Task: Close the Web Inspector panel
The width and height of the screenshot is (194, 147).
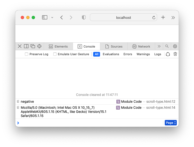Action: click(20, 46)
